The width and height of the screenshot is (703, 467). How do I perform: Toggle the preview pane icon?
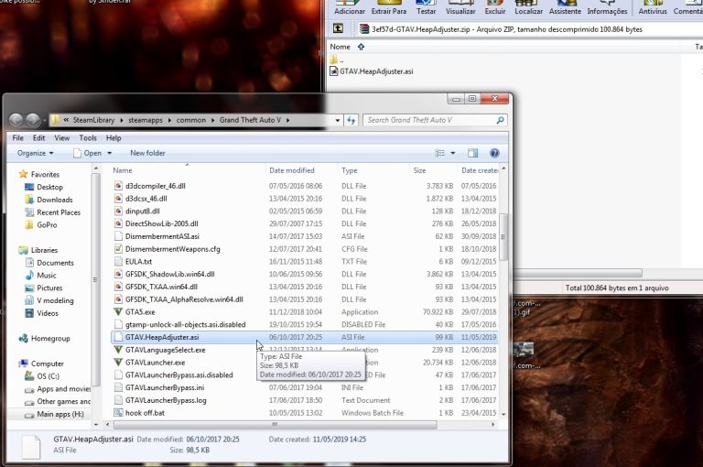472,154
